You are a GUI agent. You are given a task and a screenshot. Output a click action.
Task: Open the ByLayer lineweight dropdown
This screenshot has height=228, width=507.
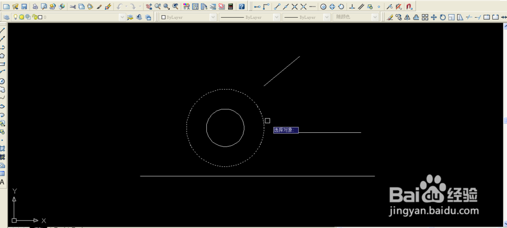tap(327, 17)
